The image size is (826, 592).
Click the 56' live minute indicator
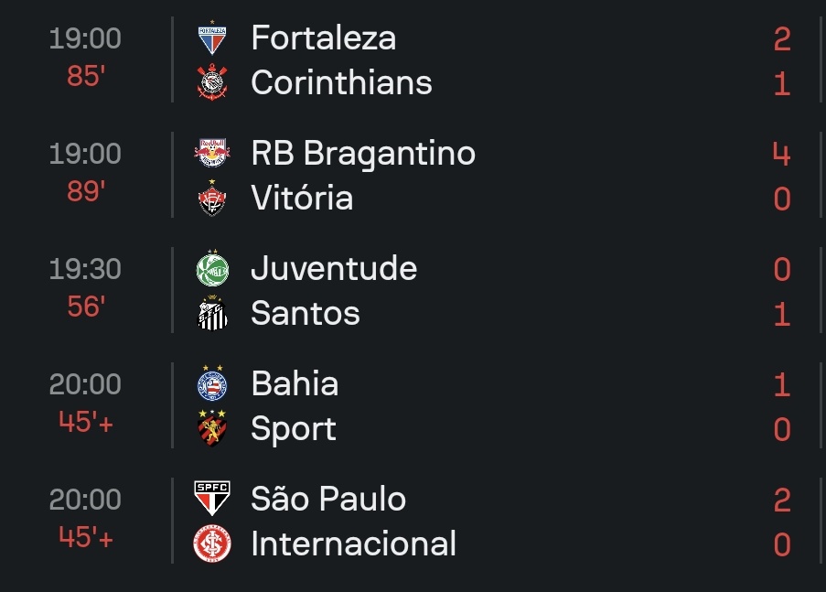[87, 307]
